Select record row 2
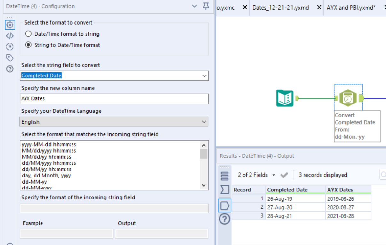 tap(249, 207)
